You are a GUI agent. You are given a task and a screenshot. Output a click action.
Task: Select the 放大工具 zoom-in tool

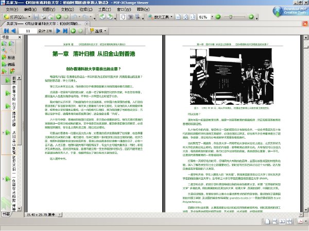pos(159,17)
